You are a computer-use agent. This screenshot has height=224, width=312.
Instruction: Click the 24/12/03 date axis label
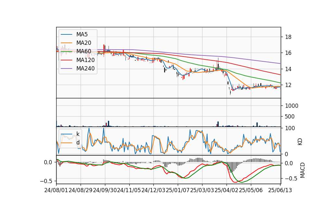[153, 190]
